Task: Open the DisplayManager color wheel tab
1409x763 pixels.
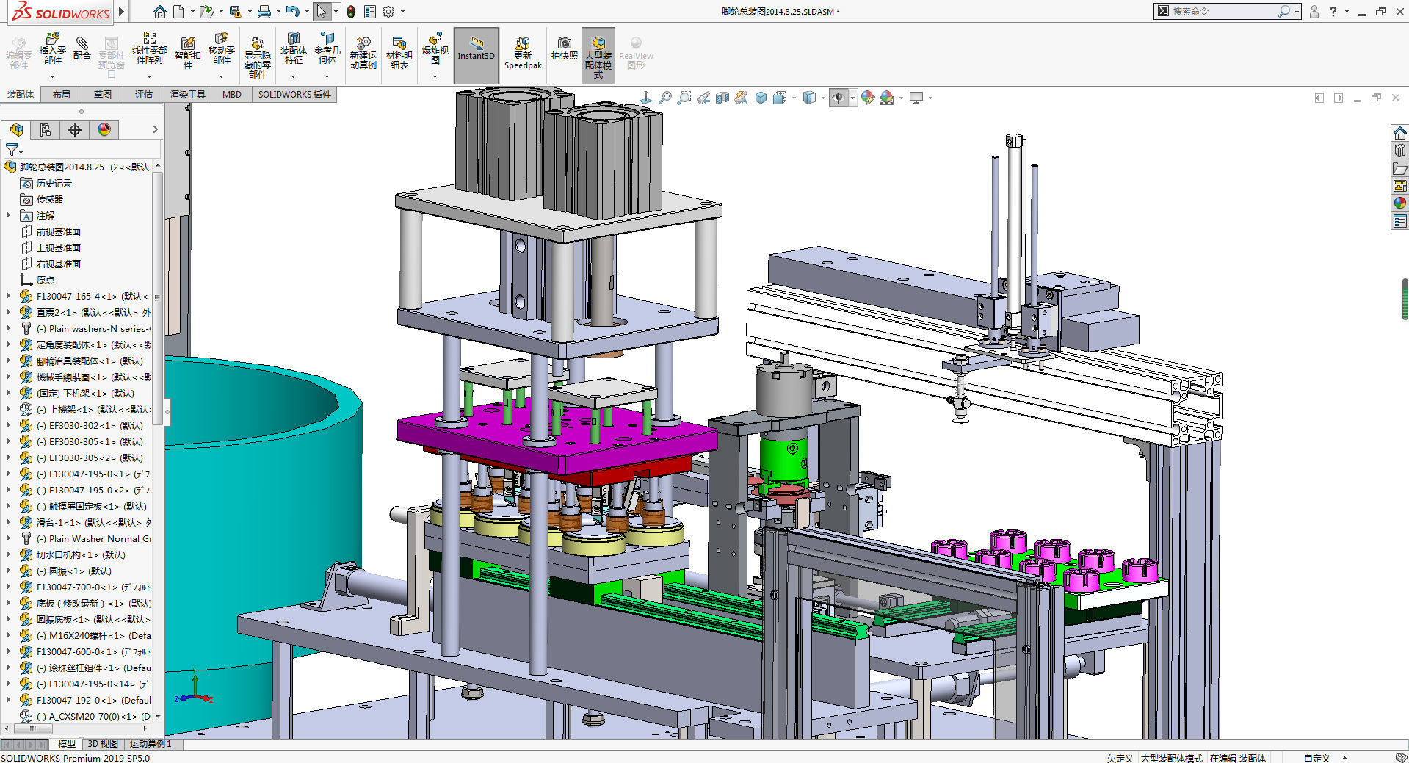Action: coord(104,130)
